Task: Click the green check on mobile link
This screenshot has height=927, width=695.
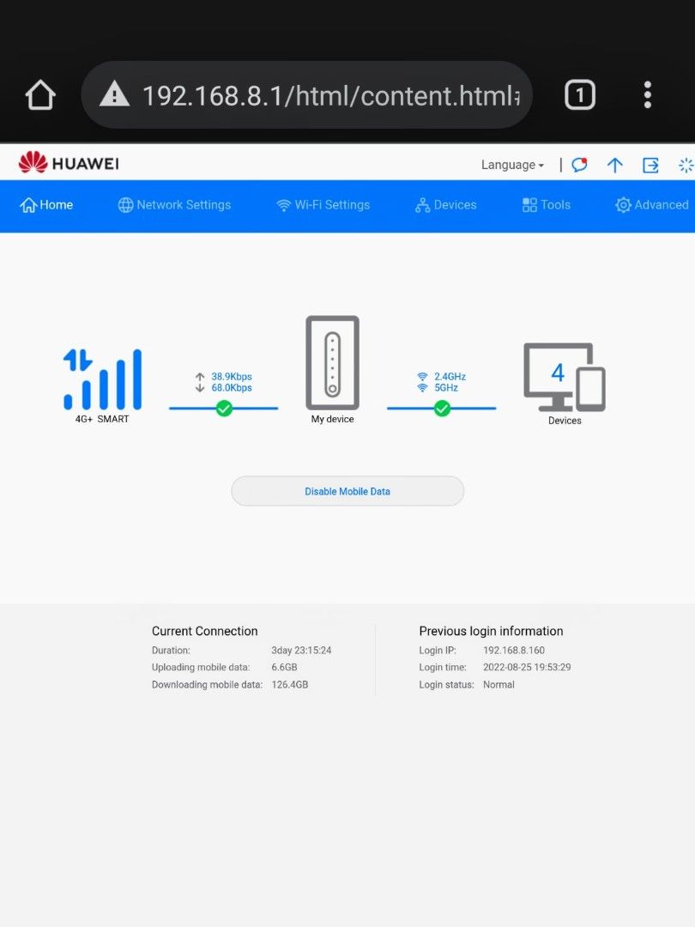Action: click(x=224, y=408)
